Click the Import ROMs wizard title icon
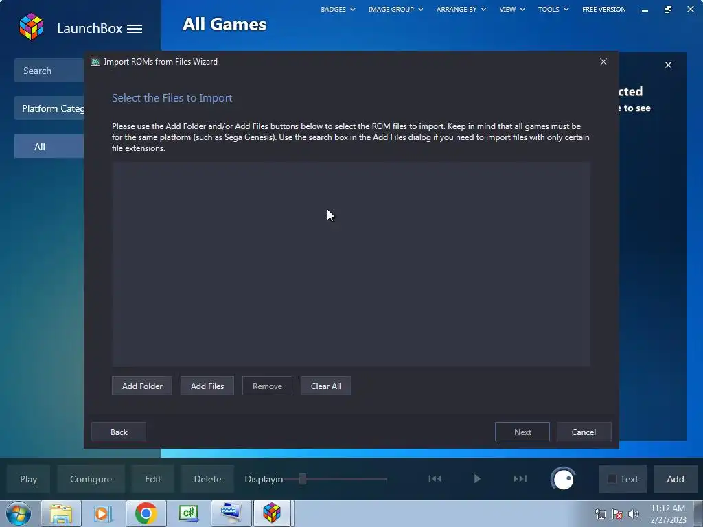Image resolution: width=703 pixels, height=527 pixels. tap(95, 62)
